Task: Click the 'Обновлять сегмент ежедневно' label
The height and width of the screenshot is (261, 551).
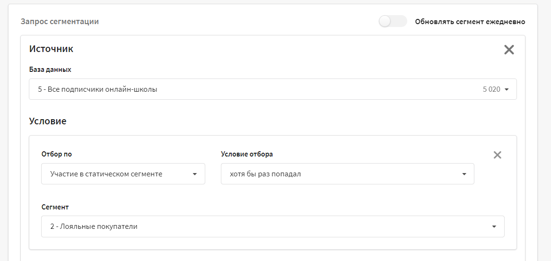Action: pyautogui.click(x=470, y=22)
